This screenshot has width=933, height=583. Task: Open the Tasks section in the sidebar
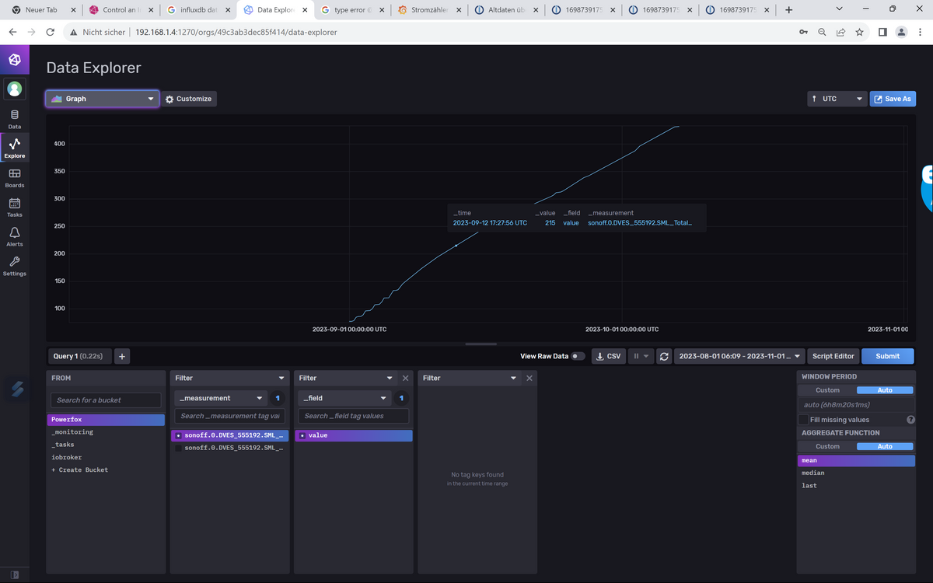[x=14, y=208]
